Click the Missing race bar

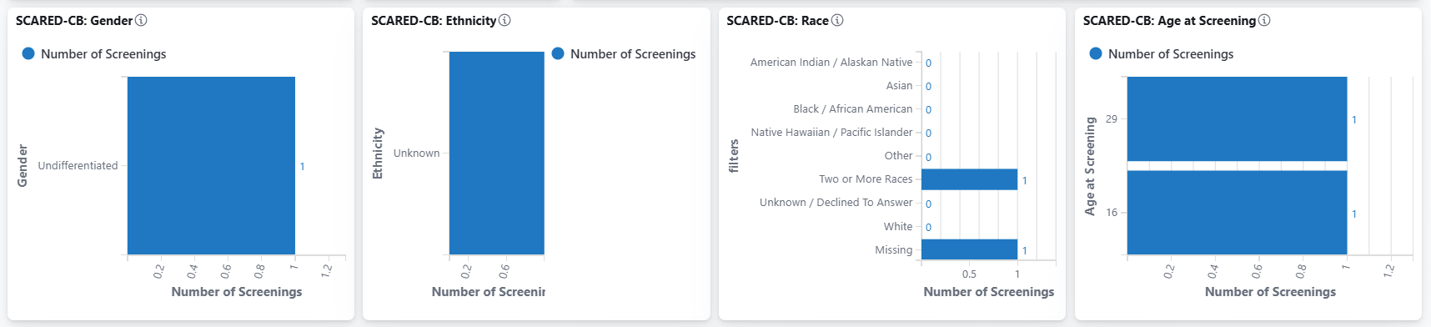pos(969,249)
